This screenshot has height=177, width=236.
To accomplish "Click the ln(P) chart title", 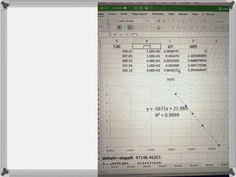I will pyautogui.click(x=171, y=80).
